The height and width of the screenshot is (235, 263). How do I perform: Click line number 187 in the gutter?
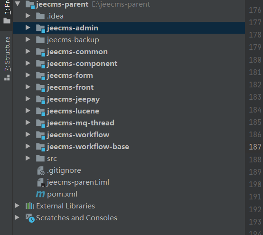coord(255,147)
